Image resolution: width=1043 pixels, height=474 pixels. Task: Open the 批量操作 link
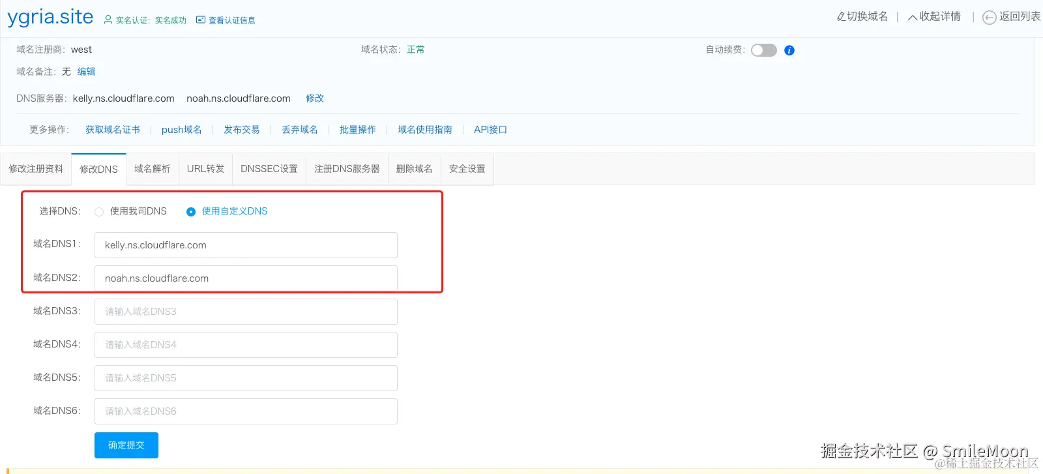358,130
